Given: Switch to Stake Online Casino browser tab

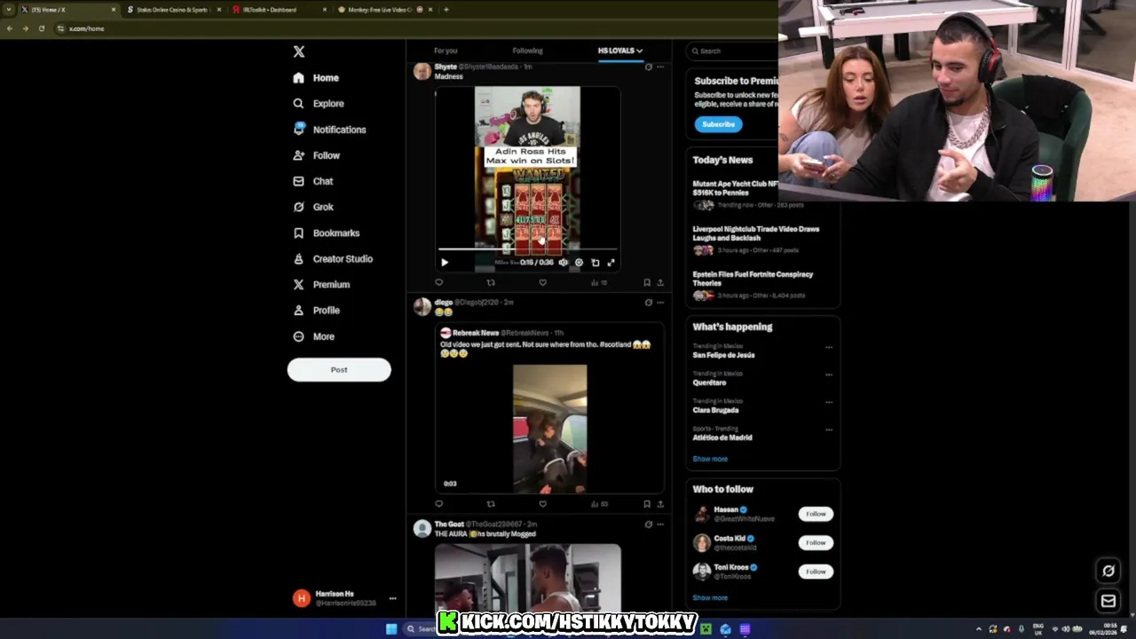Looking at the screenshot, I should 172,9.
